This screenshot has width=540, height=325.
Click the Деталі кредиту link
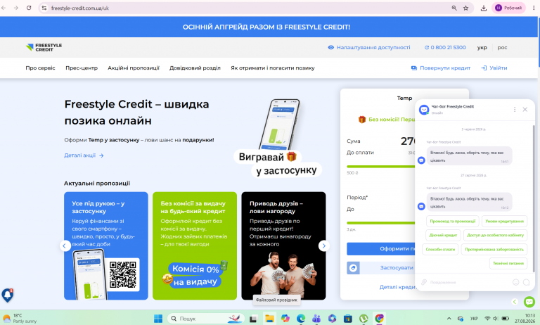coord(397,287)
